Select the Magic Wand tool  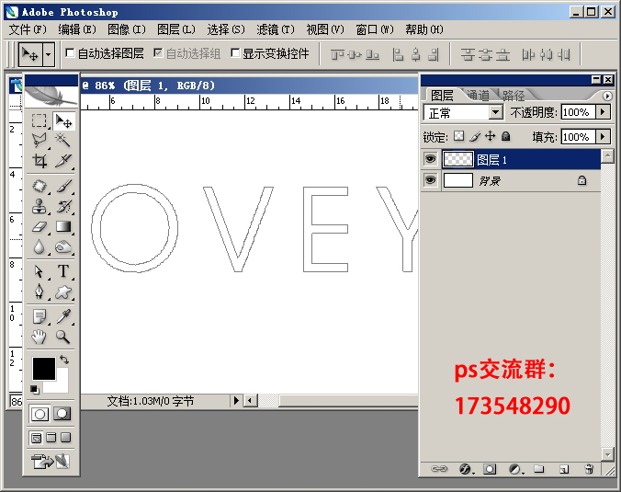pos(63,141)
